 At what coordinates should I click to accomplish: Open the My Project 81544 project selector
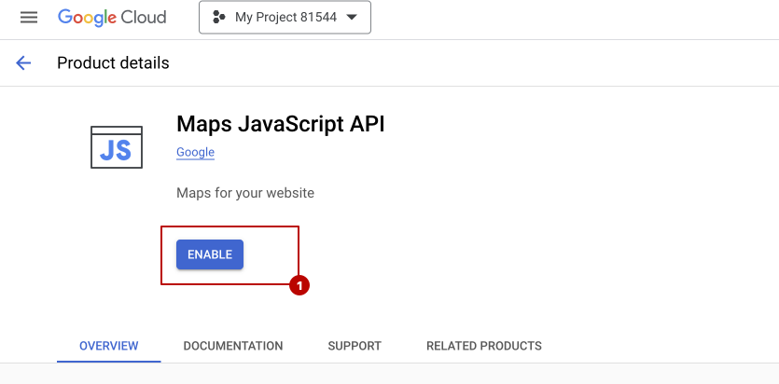[285, 18]
